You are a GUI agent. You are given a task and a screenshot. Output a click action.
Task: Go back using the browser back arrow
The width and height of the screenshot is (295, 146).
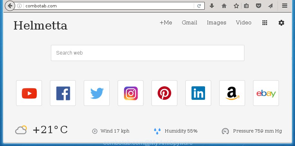click(10, 6)
